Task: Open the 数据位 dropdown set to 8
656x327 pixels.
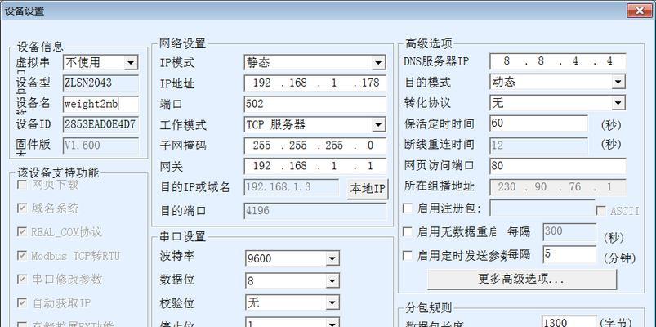Action: 292,280
